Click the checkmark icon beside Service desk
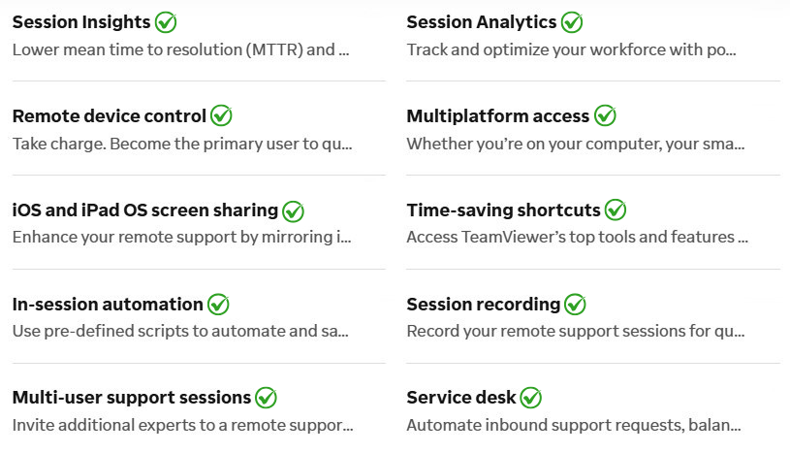 point(530,398)
